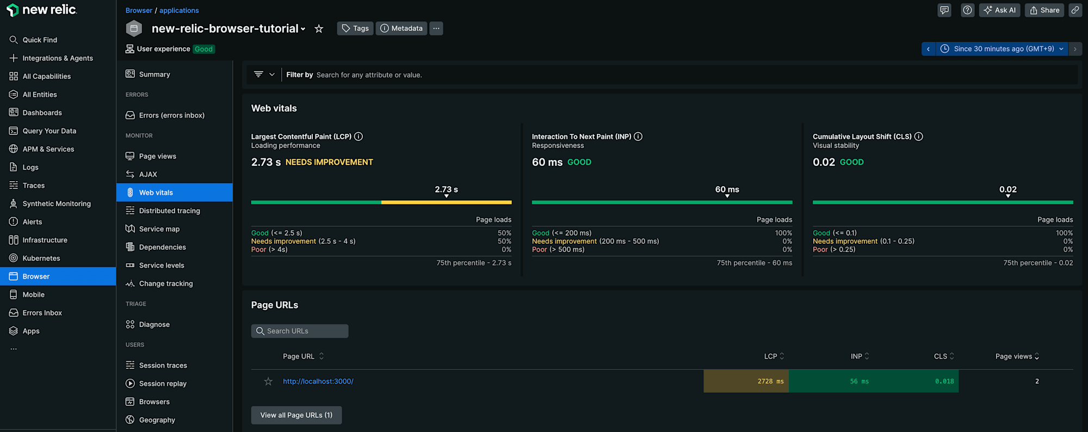
Task: Open the help question mark icon
Action: pyautogui.click(x=967, y=10)
